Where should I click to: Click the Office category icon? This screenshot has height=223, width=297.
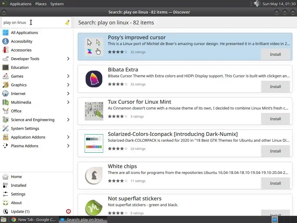[x=6, y=111]
